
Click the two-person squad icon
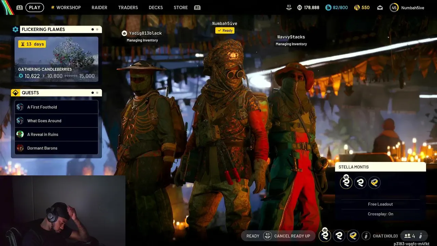(x=407, y=236)
